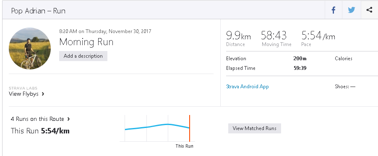
Task: Open the Strava Android App link
Action: (248, 87)
